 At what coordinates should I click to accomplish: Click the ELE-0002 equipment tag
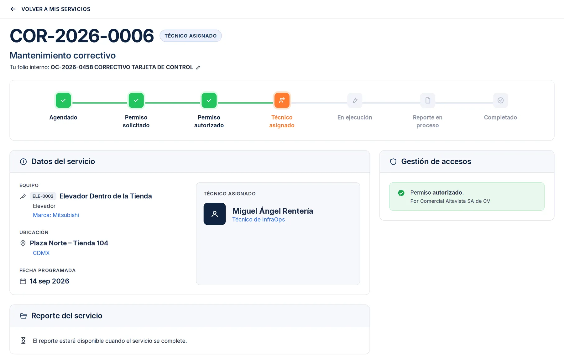(43, 196)
